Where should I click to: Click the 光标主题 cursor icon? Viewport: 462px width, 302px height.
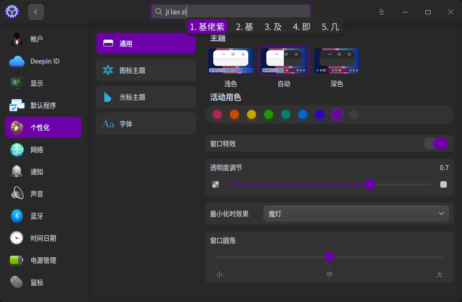pos(108,97)
